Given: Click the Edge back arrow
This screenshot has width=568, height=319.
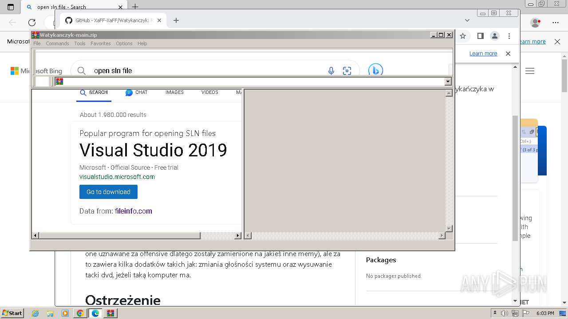Looking at the screenshot, I should click(x=12, y=22).
